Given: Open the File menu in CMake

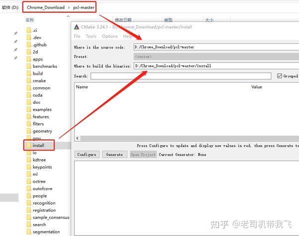Looking at the screenshot, I should point(77,36).
